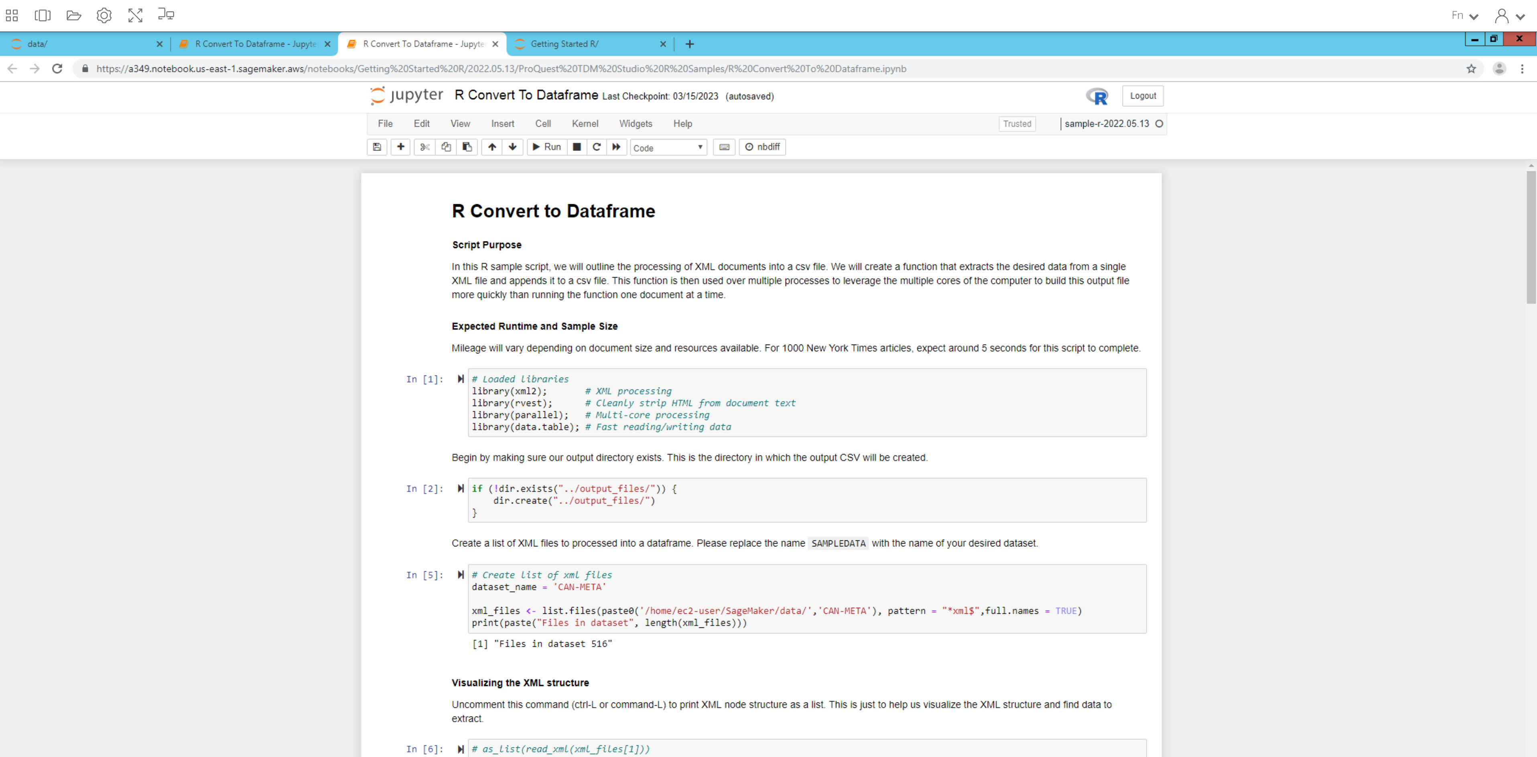Open the command palette keyboard icon
1537x757 pixels.
pyautogui.click(x=724, y=147)
